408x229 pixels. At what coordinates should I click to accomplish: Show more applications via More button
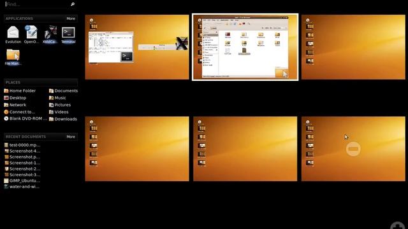(x=71, y=18)
